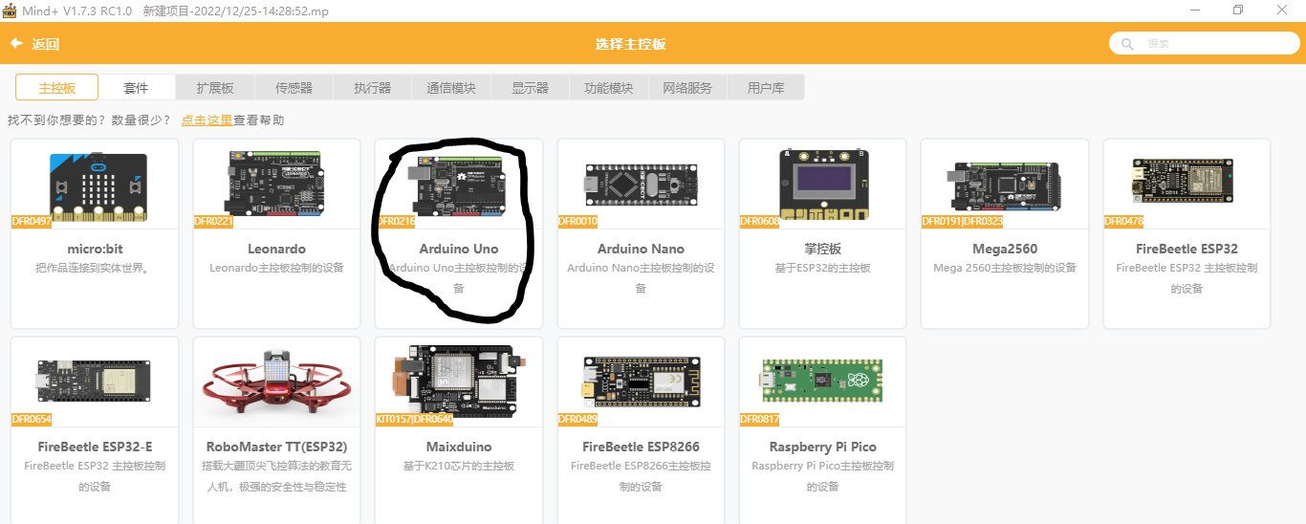
Task: Click the DFR0817 product tag
Action: (759, 419)
